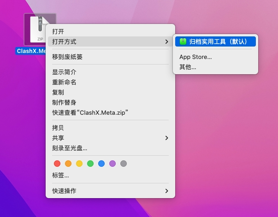278x217 pixels.
Task: Expand the 共享 submenu chevron
Action: click(x=166, y=138)
